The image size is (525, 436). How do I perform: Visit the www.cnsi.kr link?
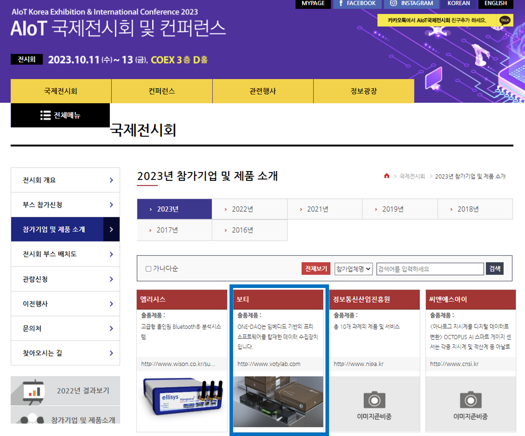pyautogui.click(x=454, y=364)
